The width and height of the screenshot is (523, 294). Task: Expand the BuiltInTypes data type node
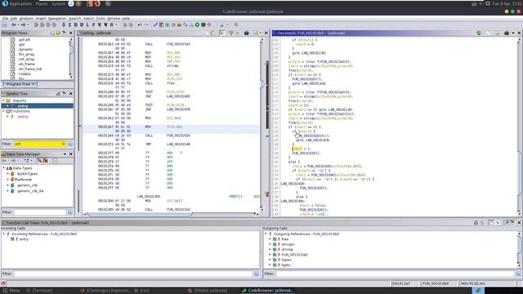8,174
